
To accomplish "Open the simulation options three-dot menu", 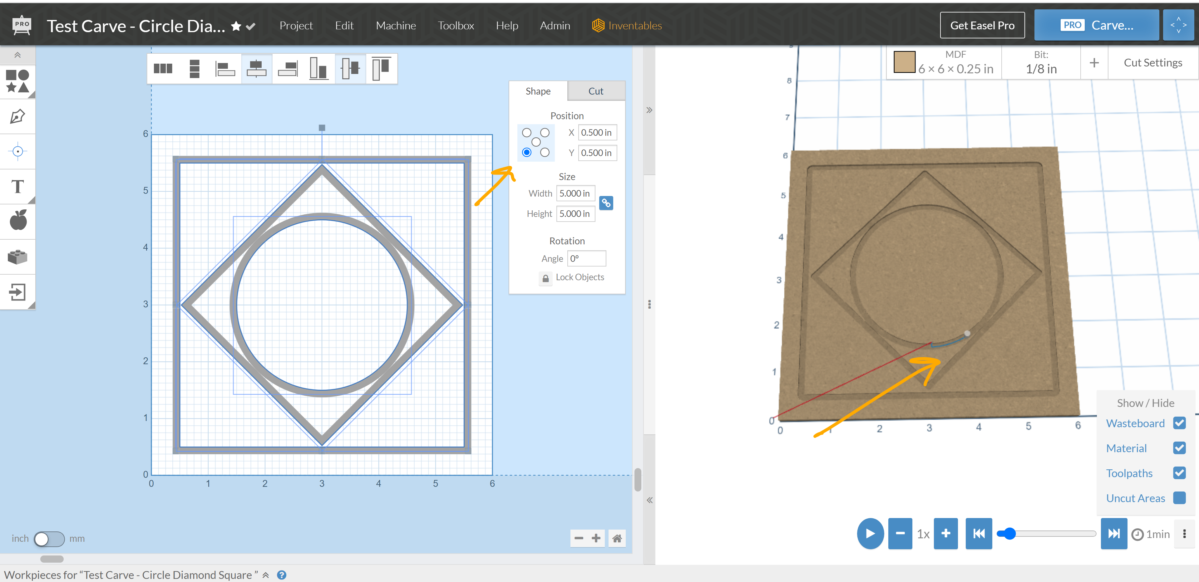I will tap(1184, 534).
